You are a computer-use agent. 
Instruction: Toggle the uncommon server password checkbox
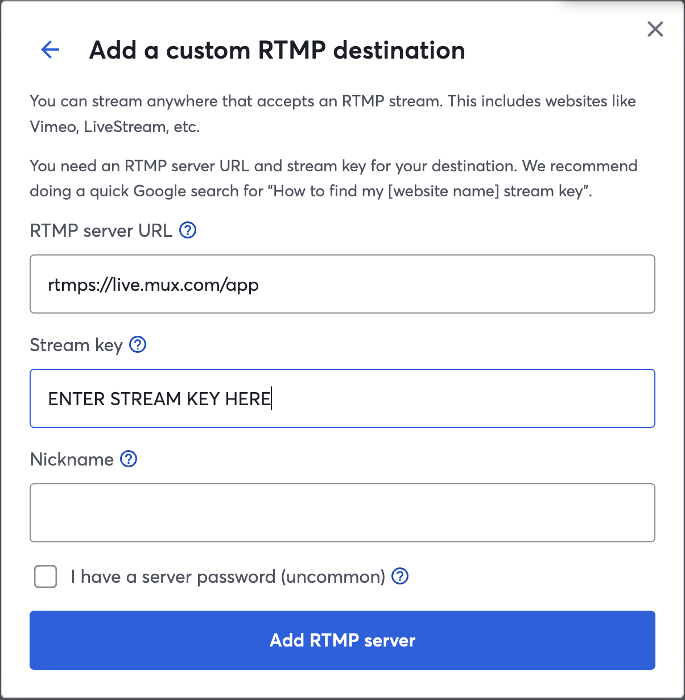coord(45,577)
